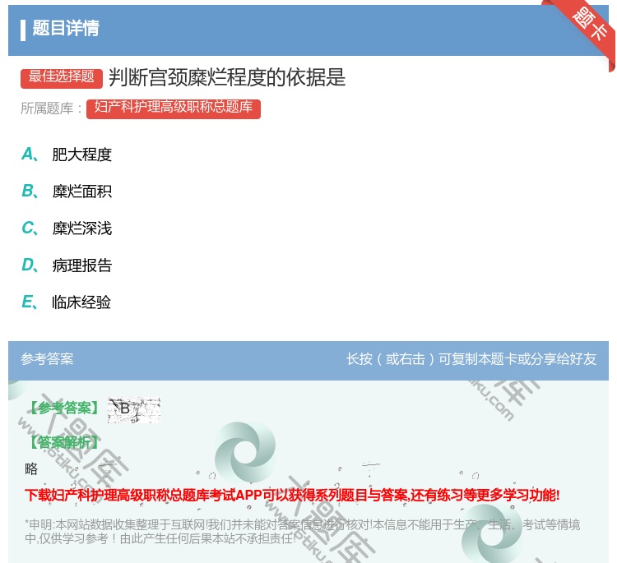Choose option E 临床经验
Viewport: 617px width, 563px height.
[x=81, y=302]
